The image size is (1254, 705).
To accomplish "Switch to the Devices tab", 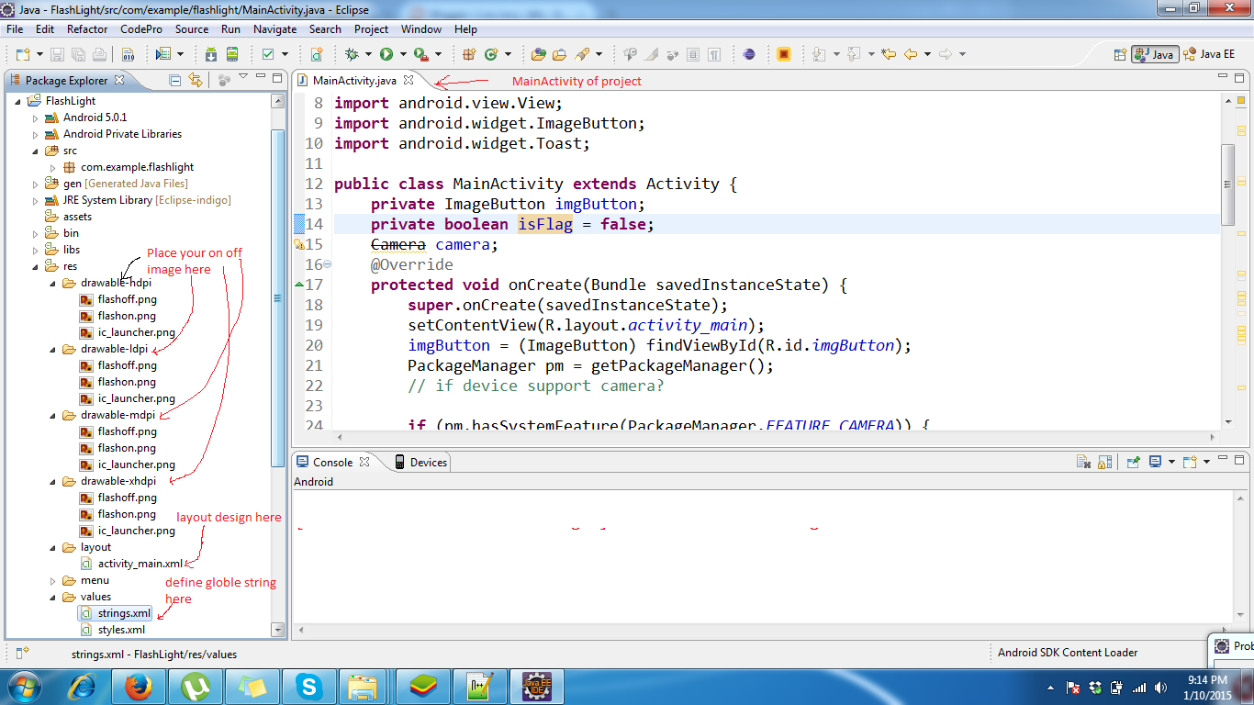I will (x=420, y=462).
